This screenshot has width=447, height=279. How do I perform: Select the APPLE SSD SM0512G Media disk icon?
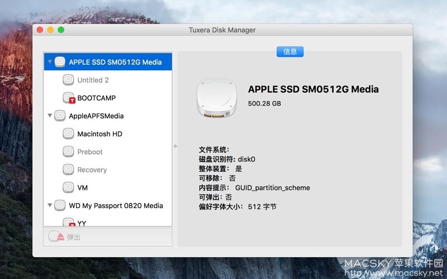(60, 62)
